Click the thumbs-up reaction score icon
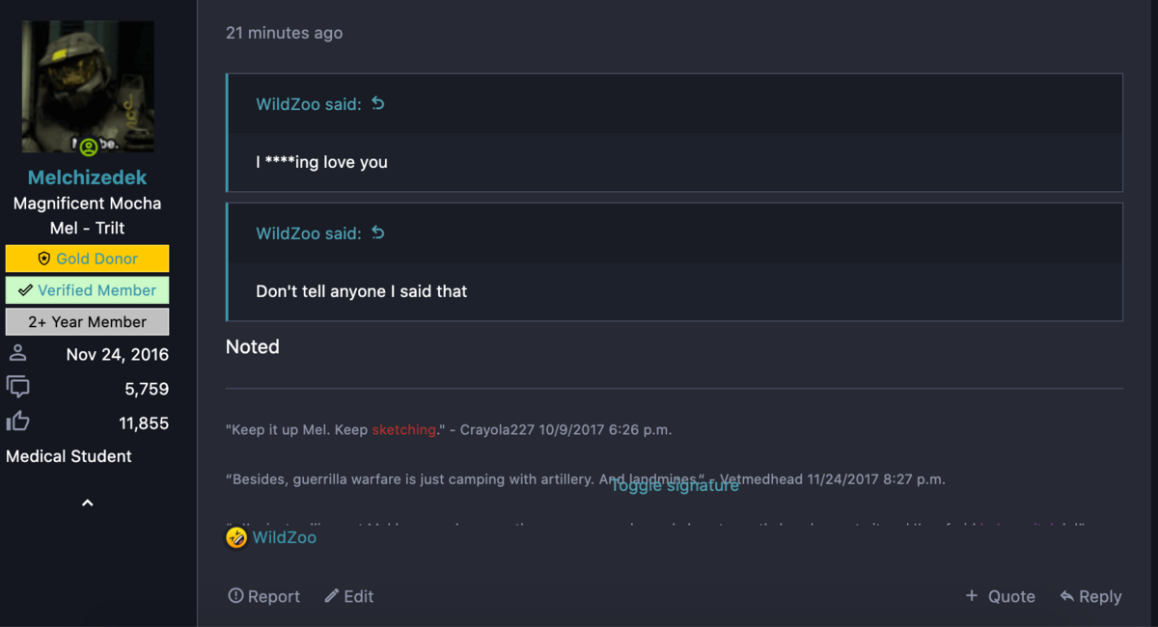The width and height of the screenshot is (1158, 627). [17, 422]
